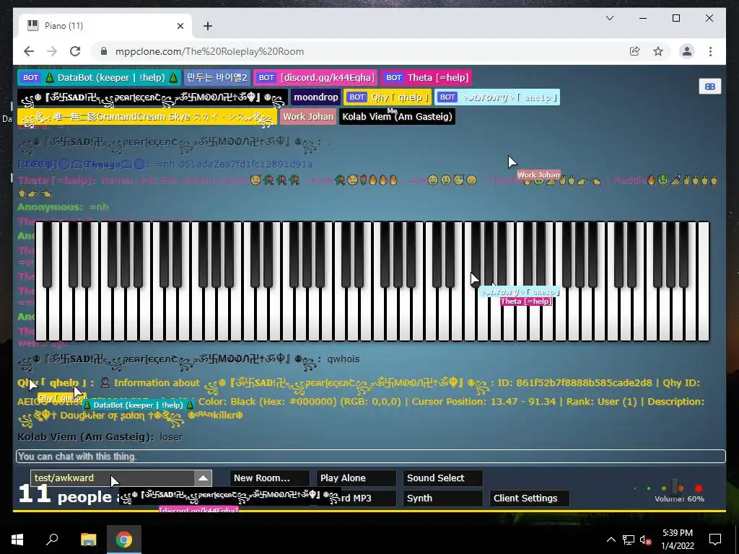Open File Explorer from the taskbar

click(x=88, y=540)
